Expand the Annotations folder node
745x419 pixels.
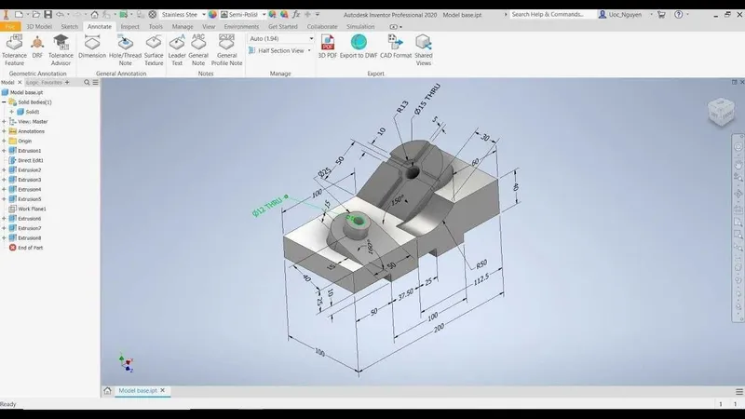(x=5, y=131)
